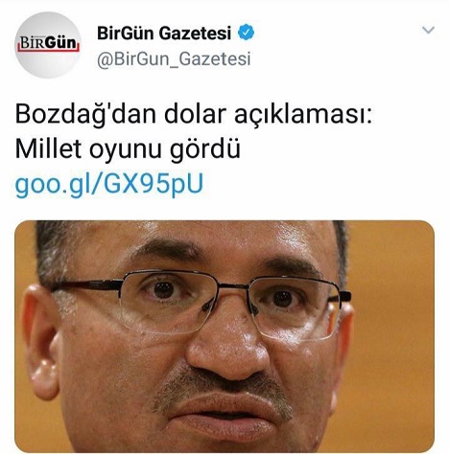
Task: Select the word "gördü" in tweet
Action: (204, 150)
